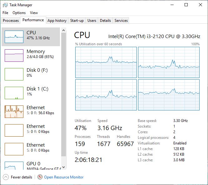208x185 pixels.
Task: Click the large CPU heading
Action: 82,35
